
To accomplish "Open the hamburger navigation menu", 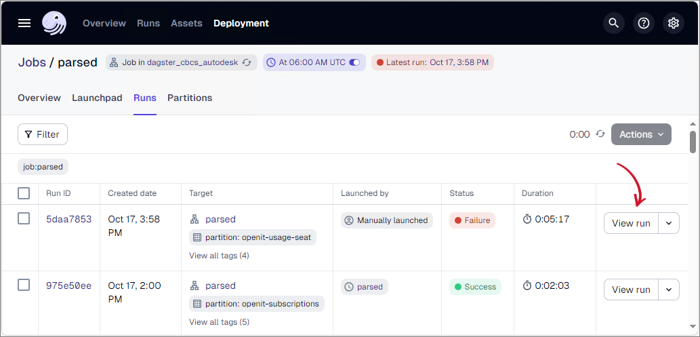I will click(24, 23).
